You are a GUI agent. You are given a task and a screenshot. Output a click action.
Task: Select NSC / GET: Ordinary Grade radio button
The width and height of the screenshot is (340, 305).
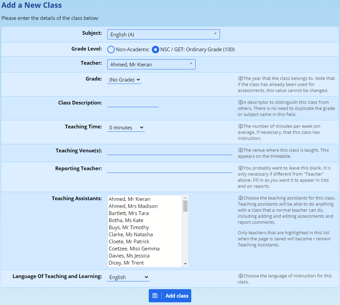pyautogui.click(x=155, y=50)
